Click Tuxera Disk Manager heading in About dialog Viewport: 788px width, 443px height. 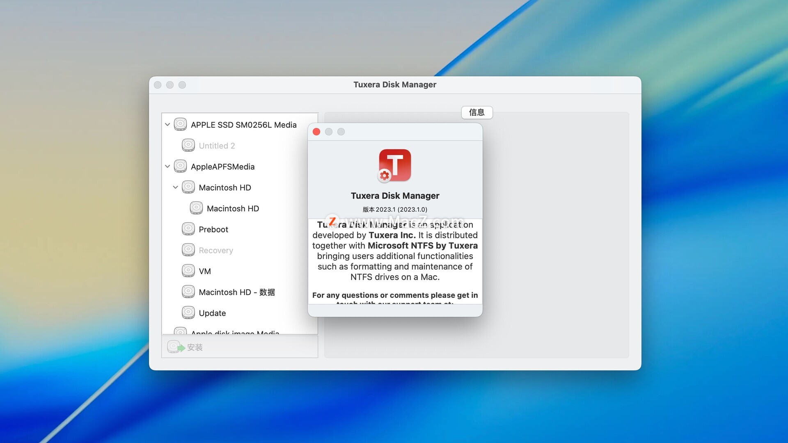(395, 196)
